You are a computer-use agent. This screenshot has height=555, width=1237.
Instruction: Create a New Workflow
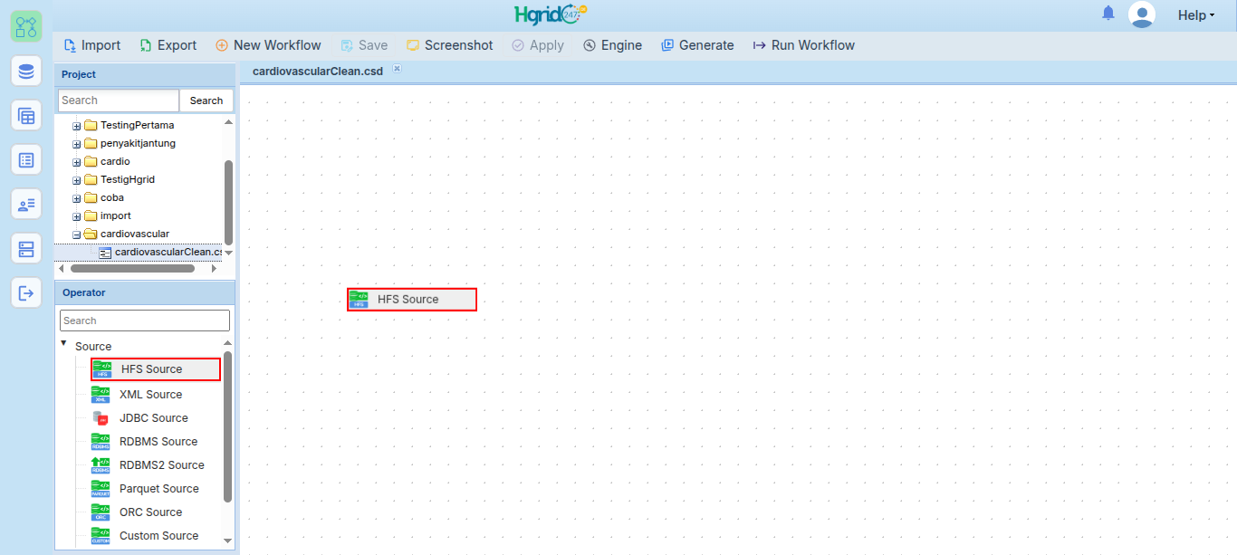coord(268,45)
